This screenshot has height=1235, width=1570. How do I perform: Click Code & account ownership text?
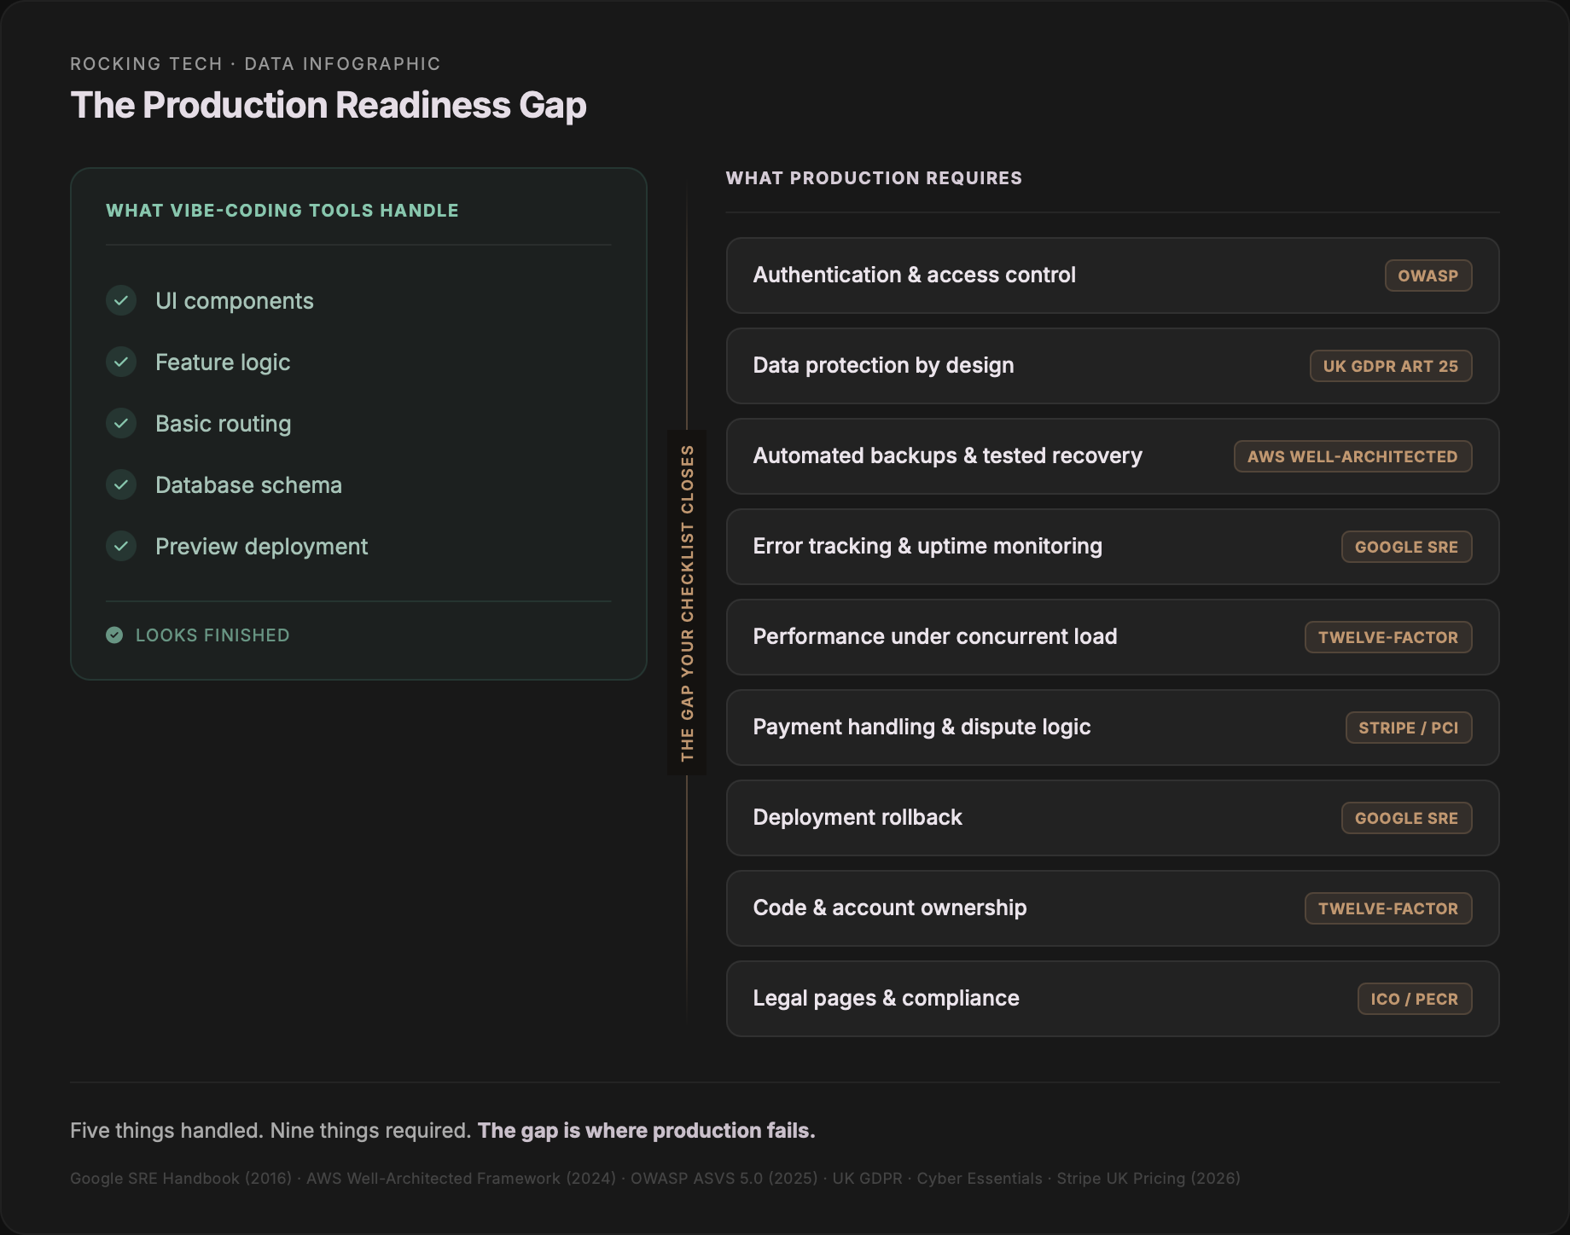[x=890, y=907]
